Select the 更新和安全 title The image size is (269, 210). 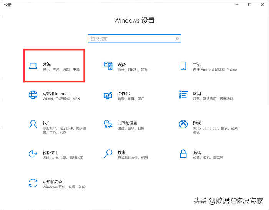coord(53,182)
